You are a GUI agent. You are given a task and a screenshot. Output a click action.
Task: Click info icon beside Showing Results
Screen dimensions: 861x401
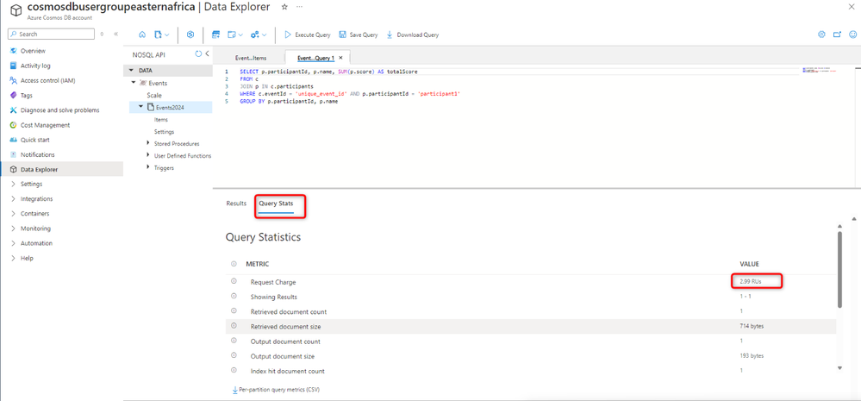click(x=234, y=296)
